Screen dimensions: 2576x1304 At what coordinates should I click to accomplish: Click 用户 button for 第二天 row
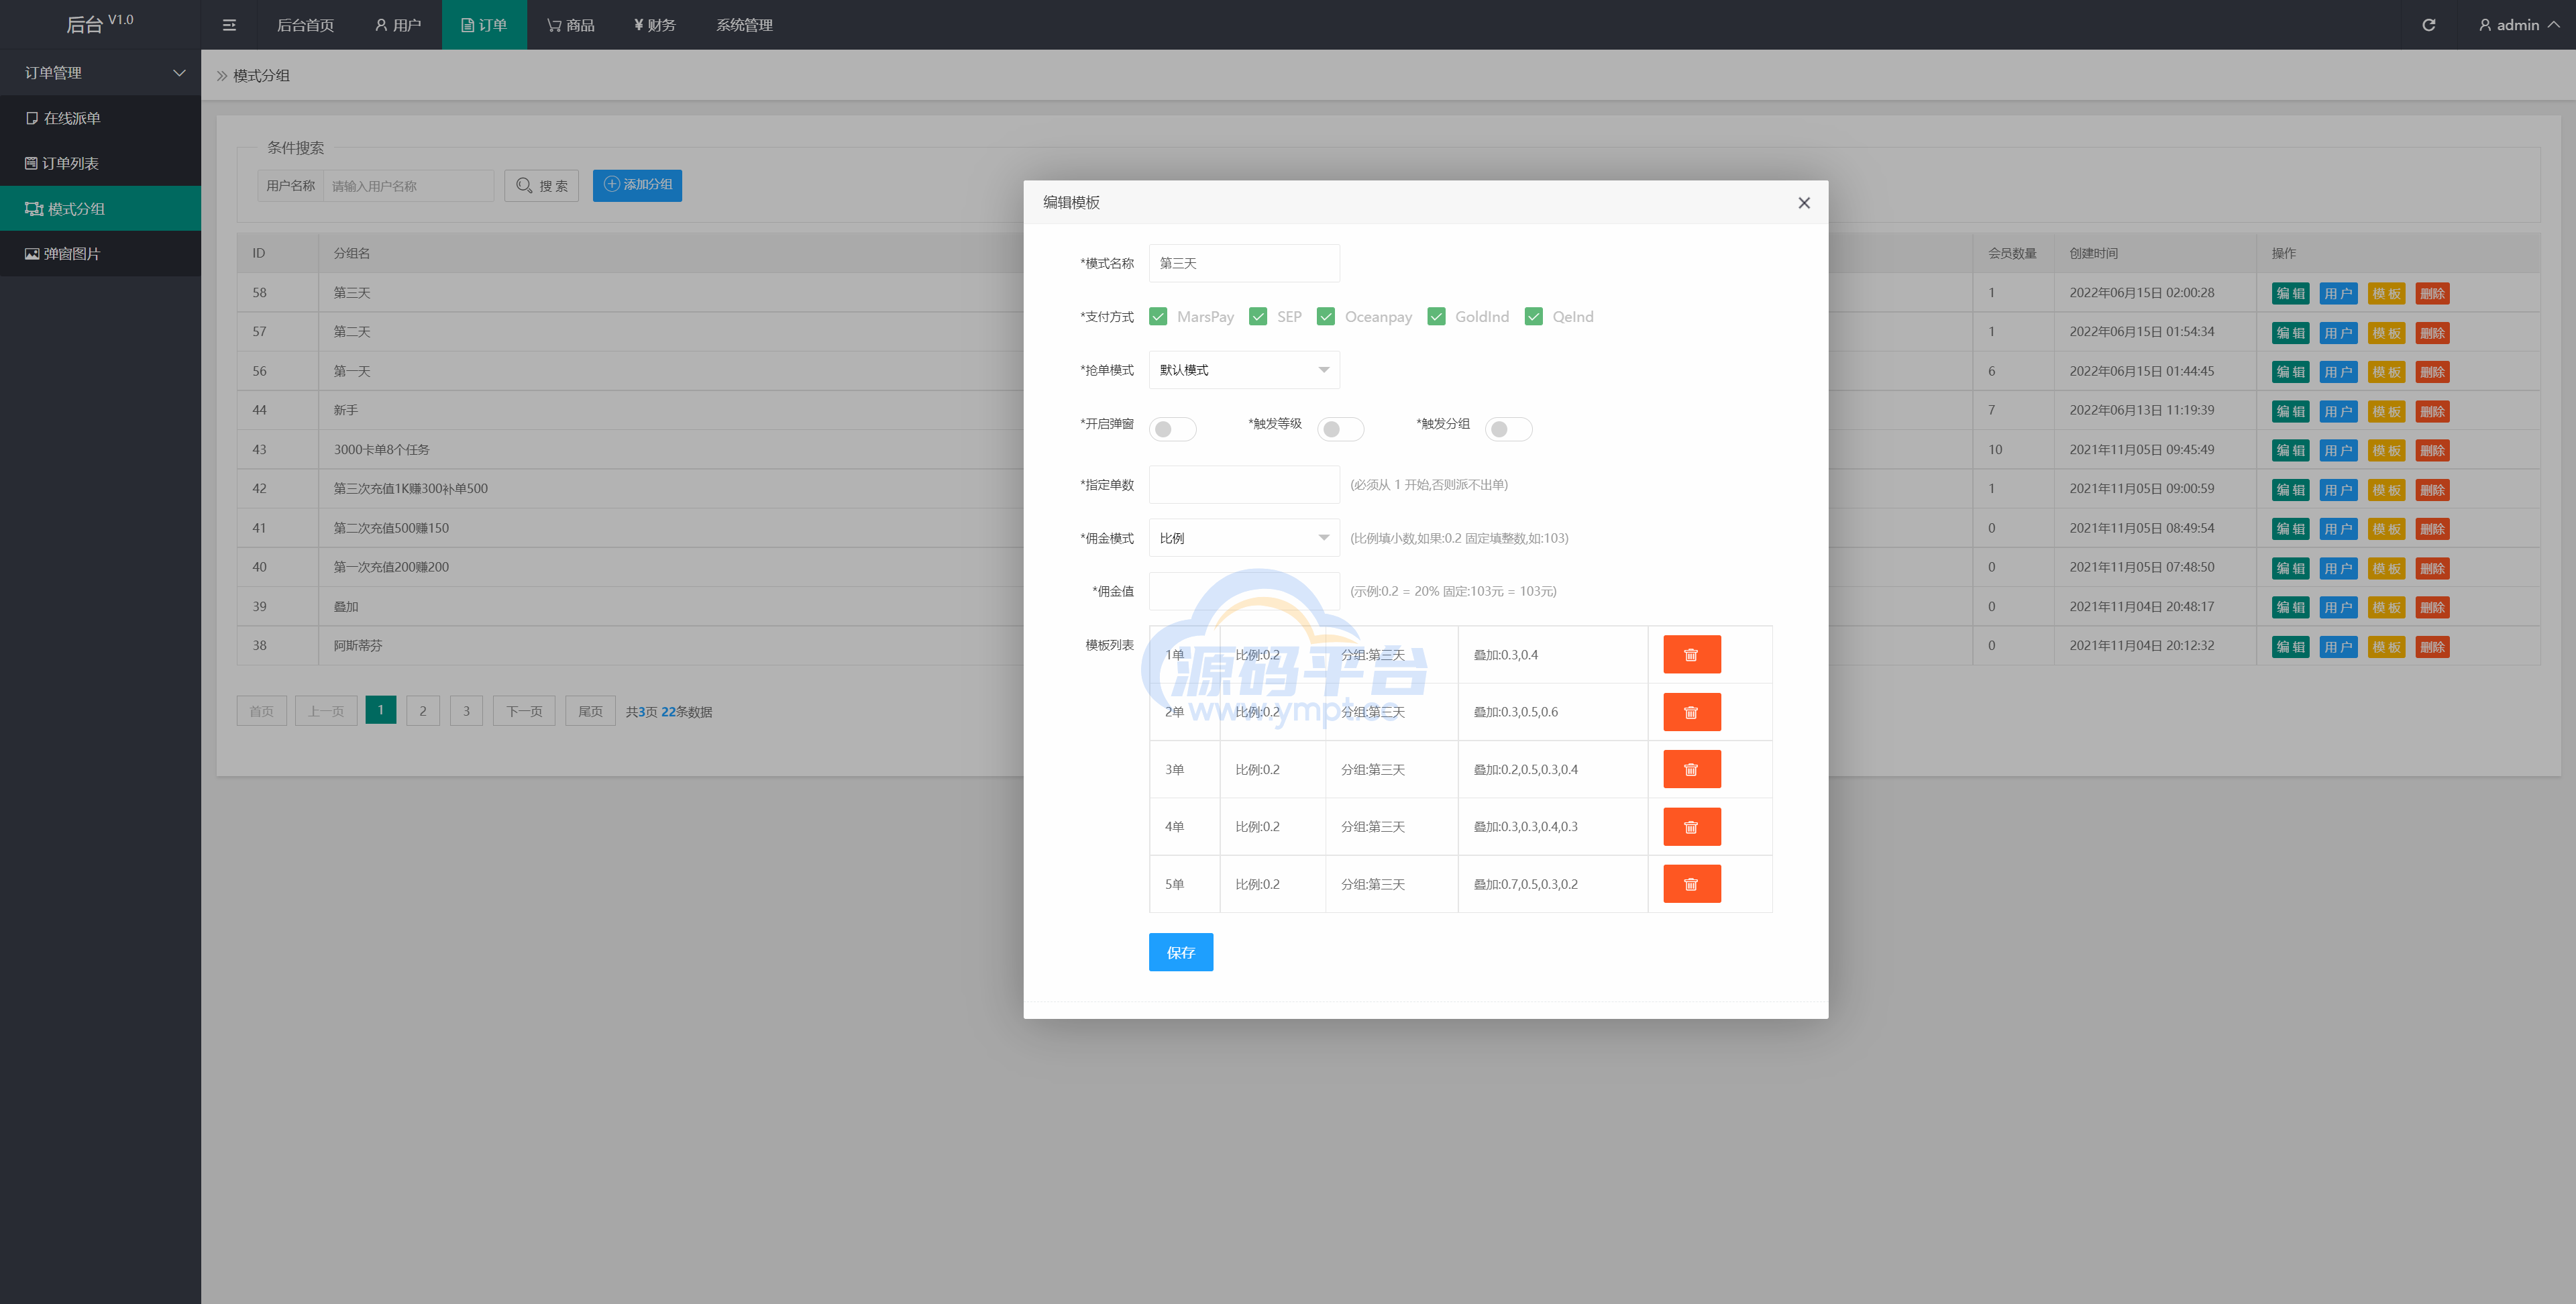click(x=2338, y=333)
